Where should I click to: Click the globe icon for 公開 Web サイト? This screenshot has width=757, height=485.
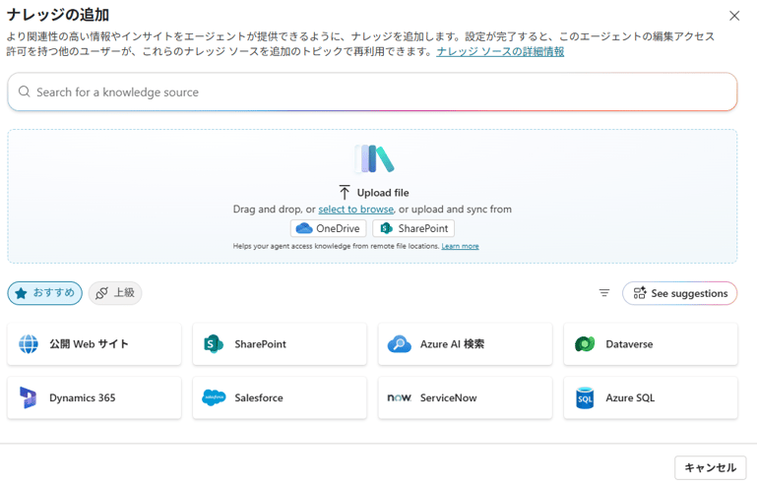(29, 344)
